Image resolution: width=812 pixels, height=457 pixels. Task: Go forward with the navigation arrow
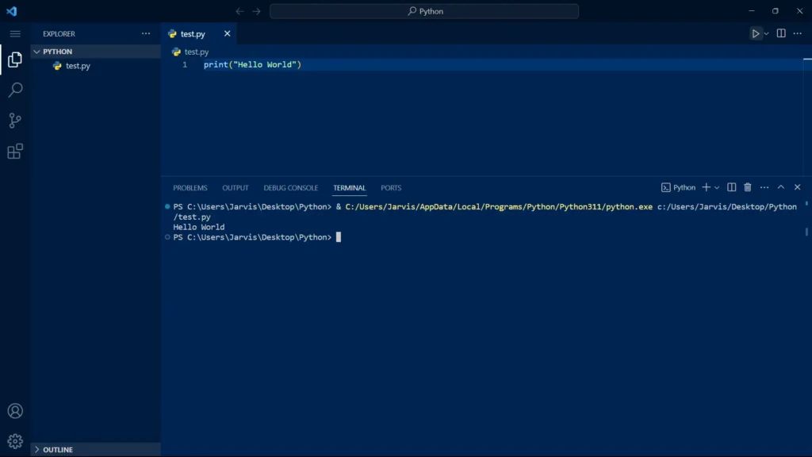tap(256, 11)
